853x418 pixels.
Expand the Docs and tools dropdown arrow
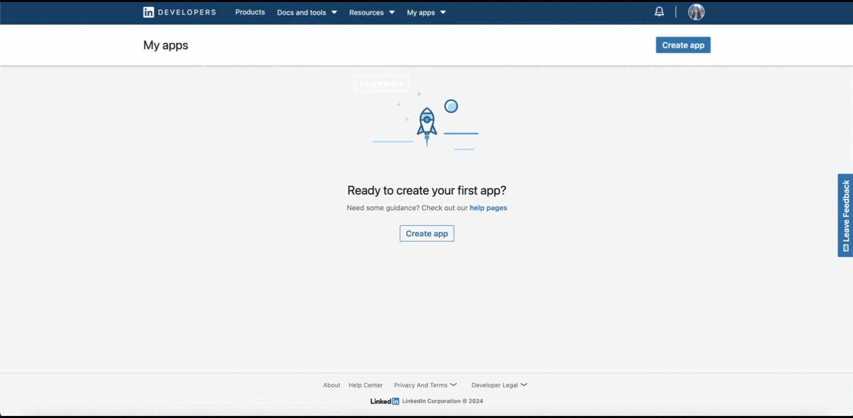(334, 12)
